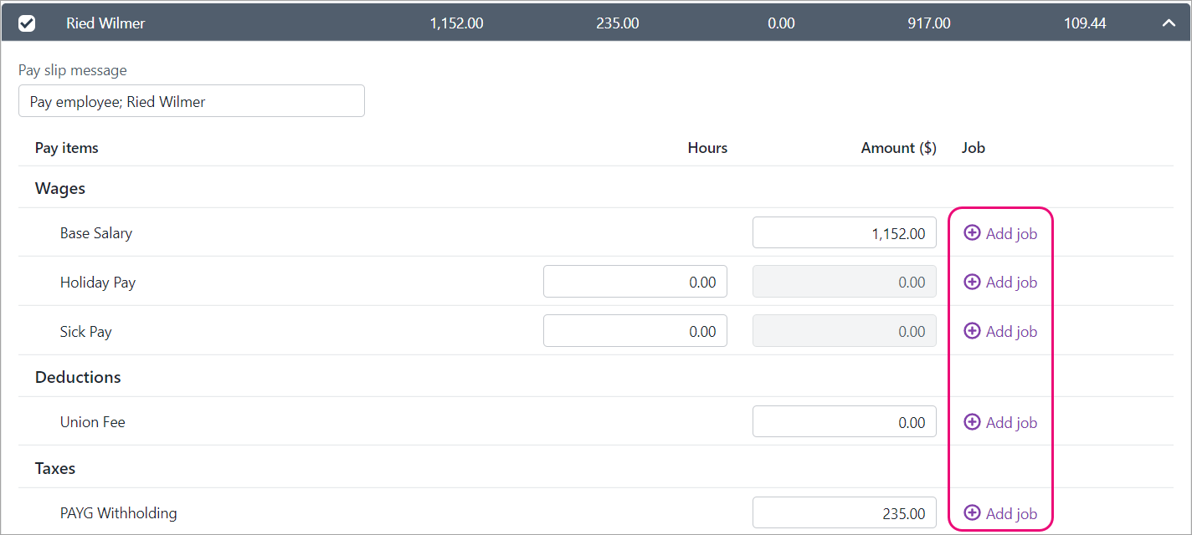The image size is (1192, 535).
Task: Add a job to PAYG Withholding
Action: [x=1001, y=513]
